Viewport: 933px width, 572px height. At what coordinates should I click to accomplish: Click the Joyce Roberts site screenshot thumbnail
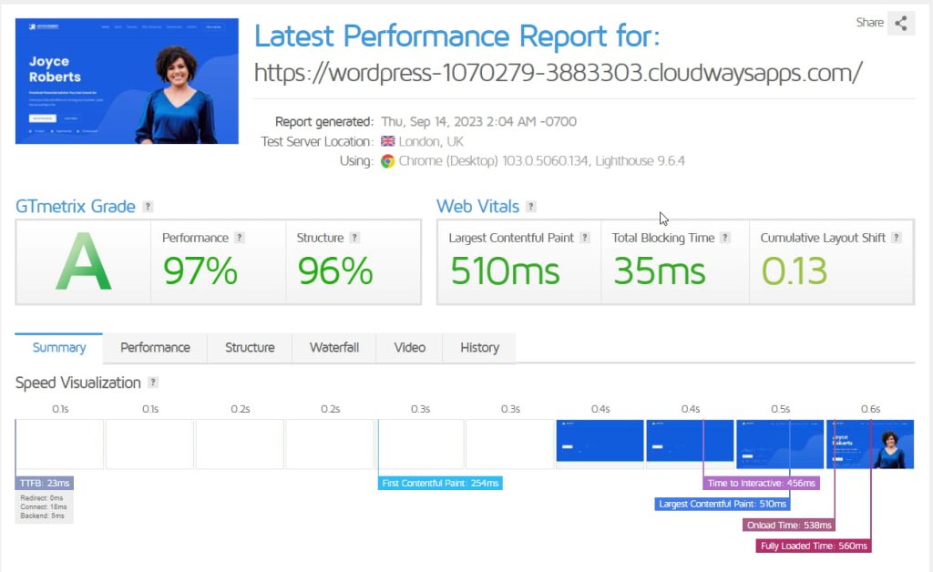click(127, 81)
